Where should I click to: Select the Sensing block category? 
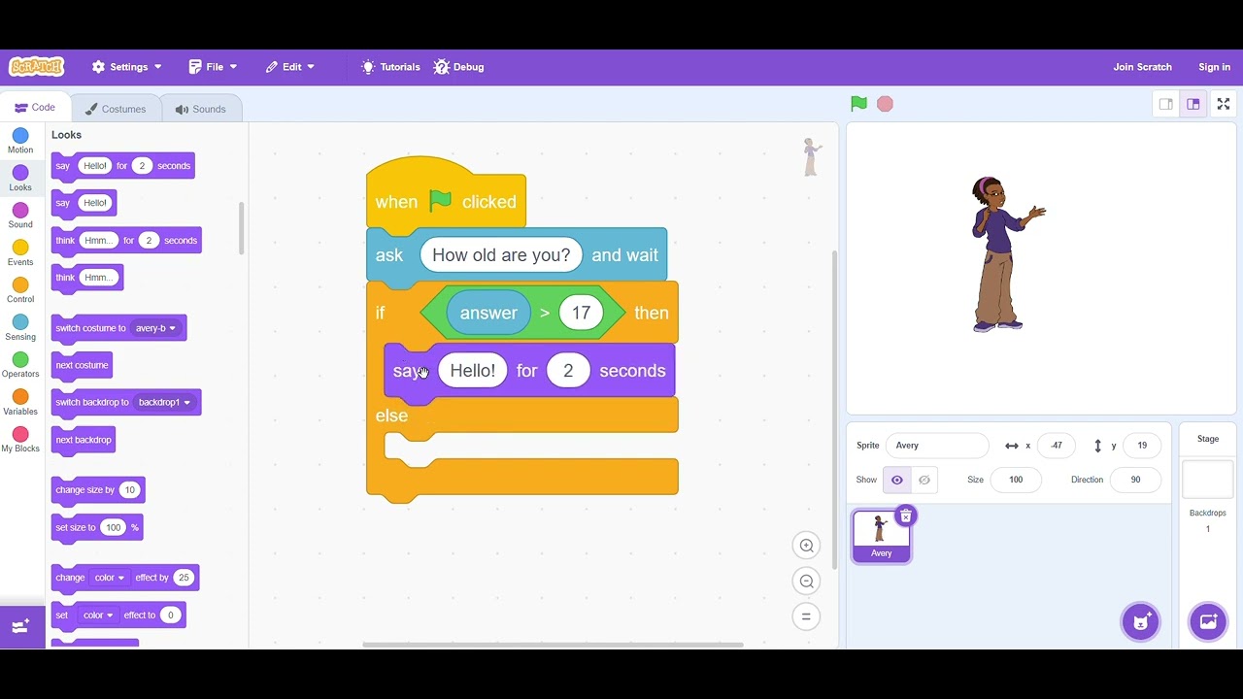click(x=20, y=328)
